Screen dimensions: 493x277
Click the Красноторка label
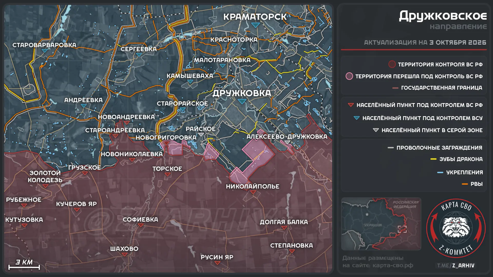[x=234, y=40]
